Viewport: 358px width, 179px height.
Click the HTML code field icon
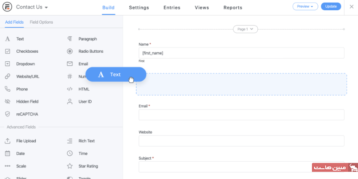tap(70, 89)
